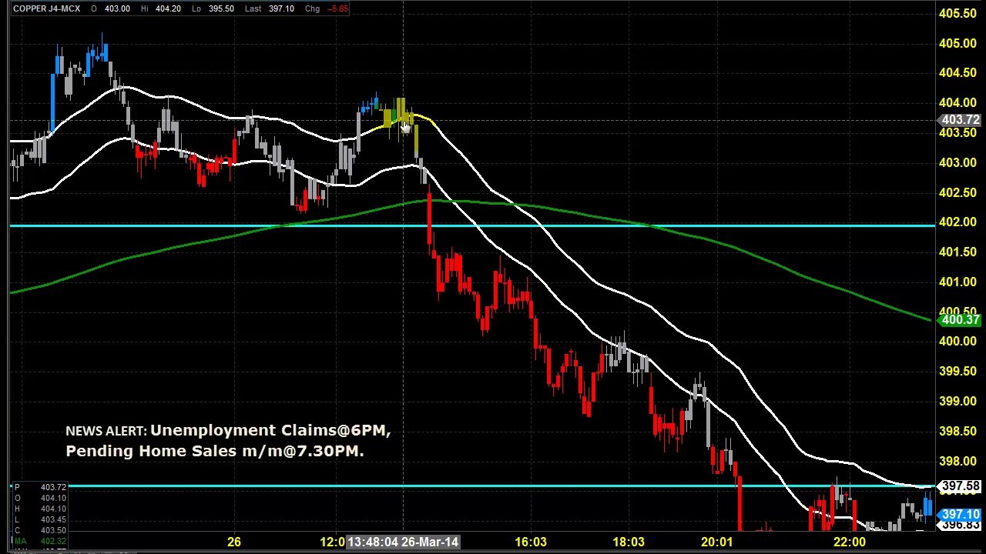The height and width of the screenshot is (554, 986).
Task: Click the O 404.10 row in data box
Action: 40,498
